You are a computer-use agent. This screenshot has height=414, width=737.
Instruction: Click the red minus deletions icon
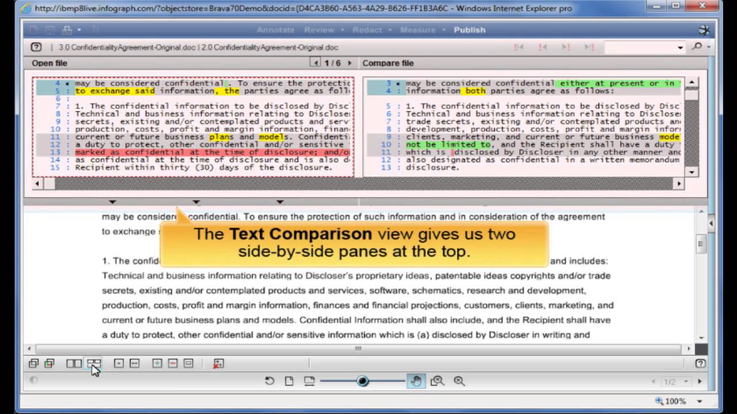pyautogui.click(x=173, y=363)
